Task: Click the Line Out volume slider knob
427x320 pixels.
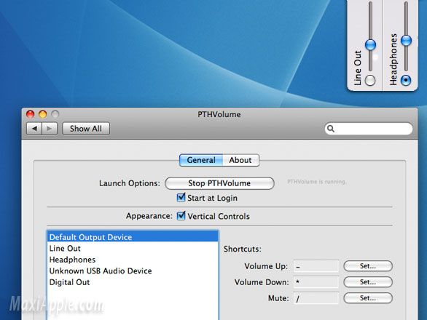Action: [370, 45]
